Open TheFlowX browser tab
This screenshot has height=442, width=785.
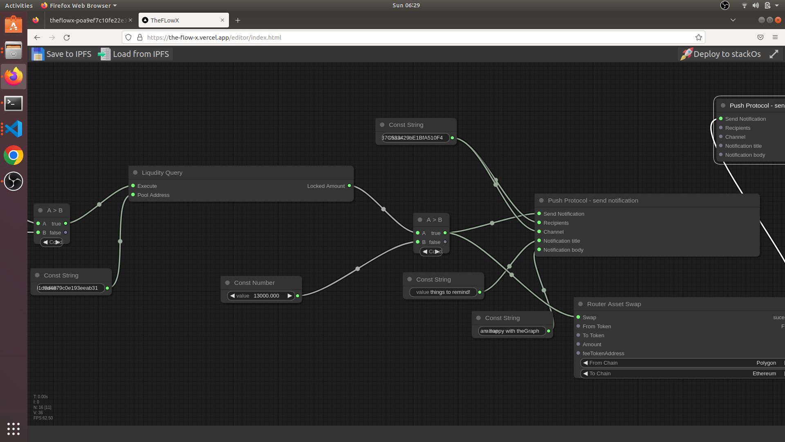[183, 20]
